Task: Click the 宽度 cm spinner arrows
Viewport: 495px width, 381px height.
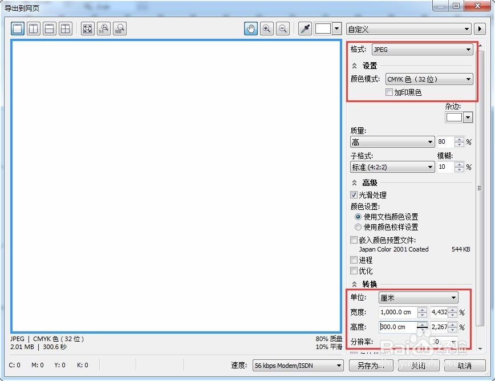Action: (422, 312)
